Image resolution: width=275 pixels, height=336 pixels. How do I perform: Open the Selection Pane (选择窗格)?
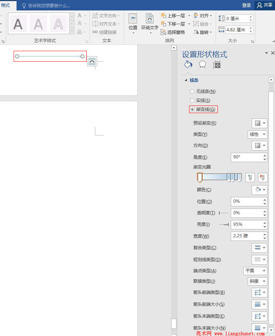point(173,32)
